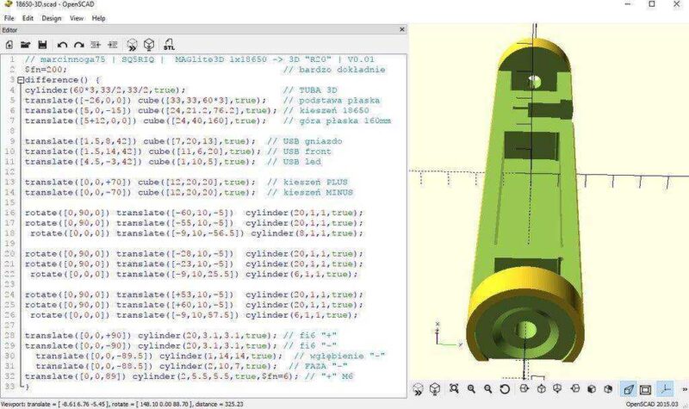Viewport: 689px width, 409px height.
Task: Click the Viewport translate status bar text
Action: coord(122,404)
